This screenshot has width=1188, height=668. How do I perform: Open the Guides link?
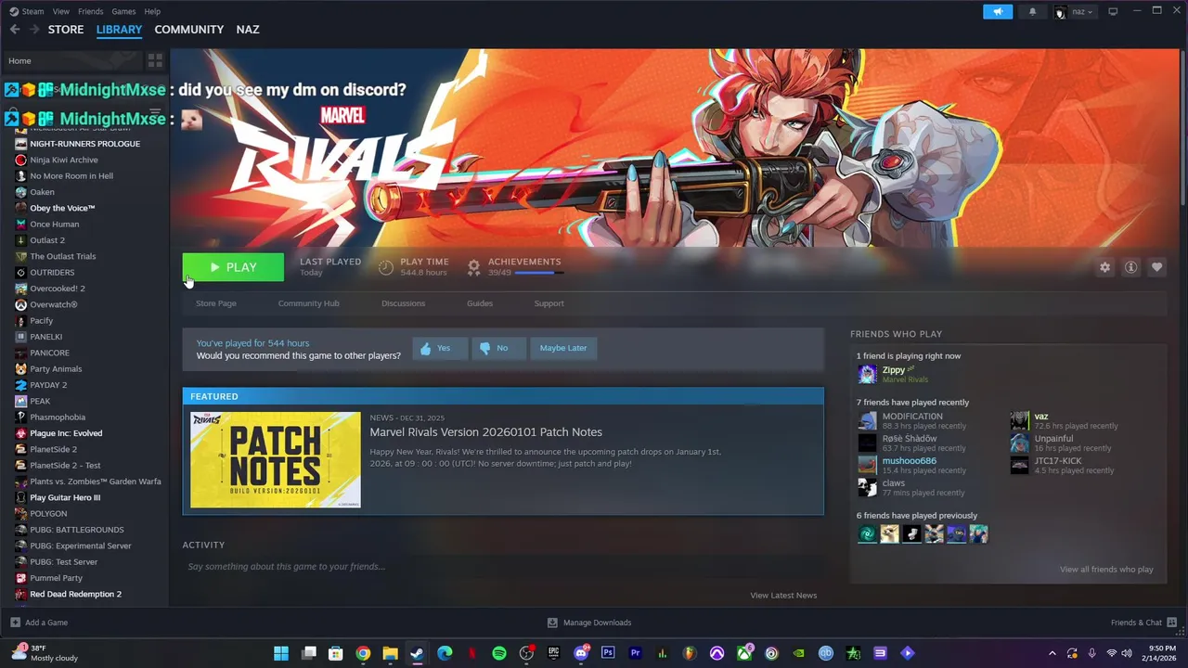(480, 303)
